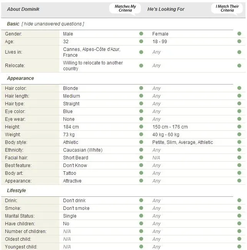Click Matches My Criteria dot for Body art
The height and width of the screenshot is (250, 247).
tap(141, 173)
